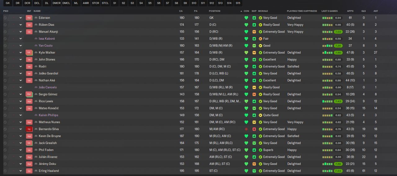Image resolution: width=397 pixels, height=176 pixels.
Task: Click Jérémy Doku's orange sharpness icon
Action: [254, 164]
